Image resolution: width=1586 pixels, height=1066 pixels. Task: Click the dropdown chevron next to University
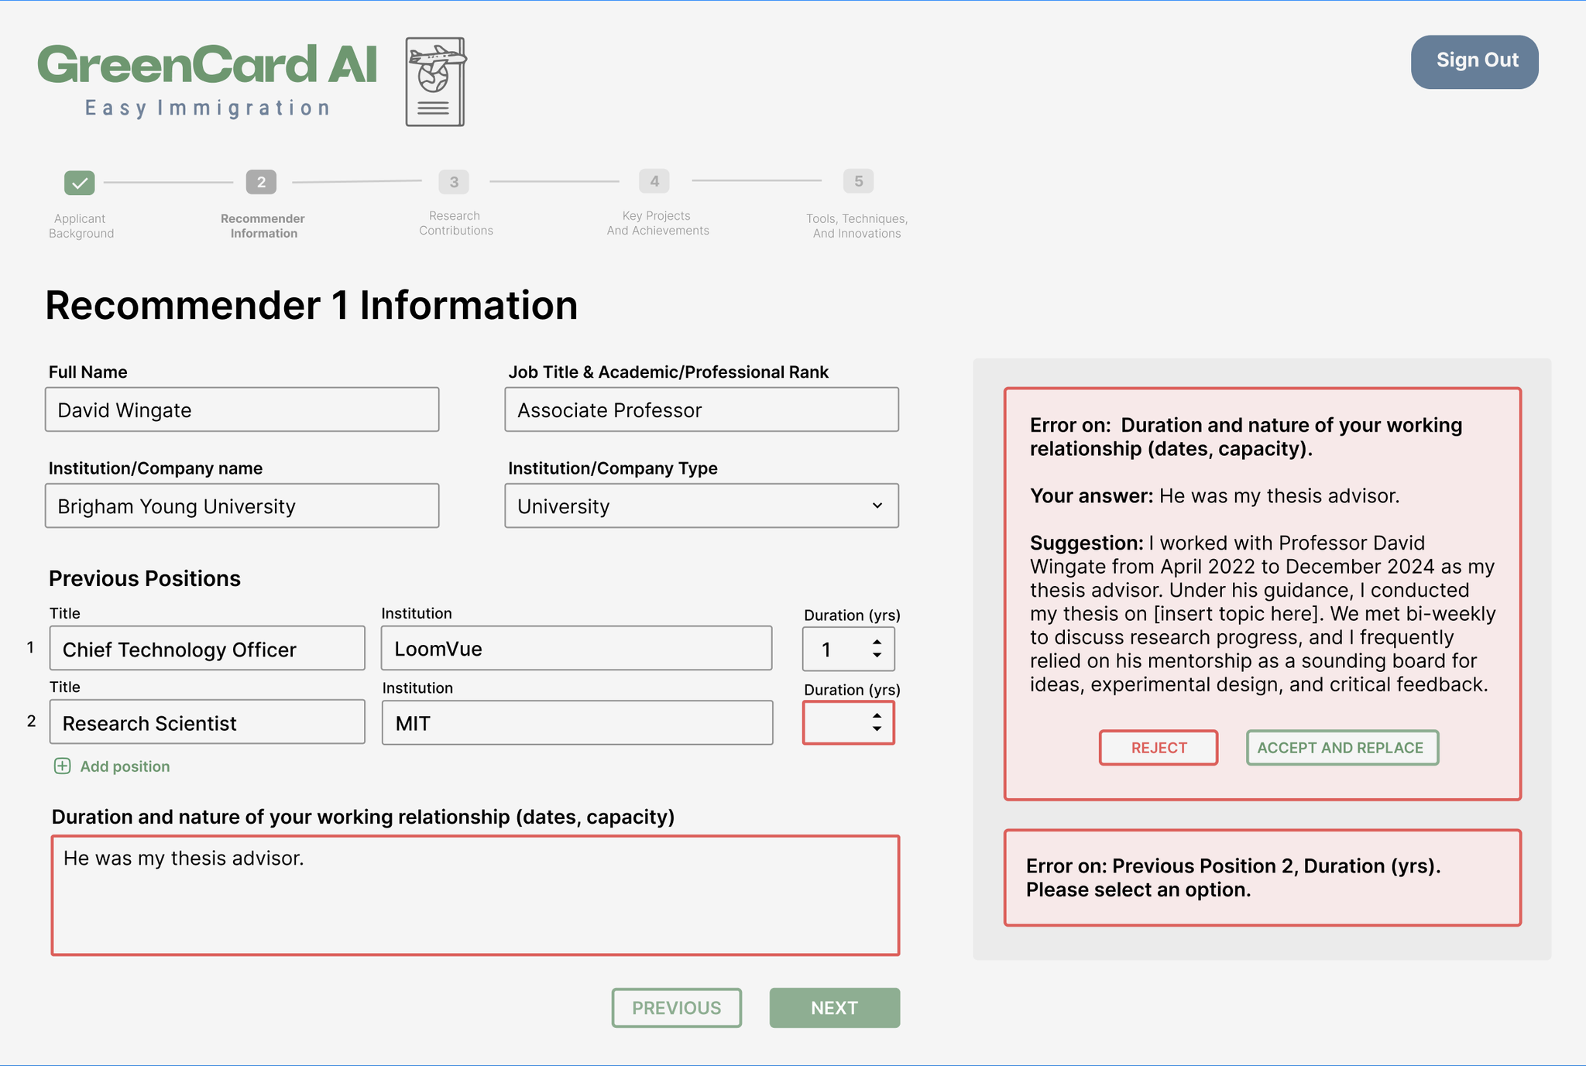(x=877, y=506)
